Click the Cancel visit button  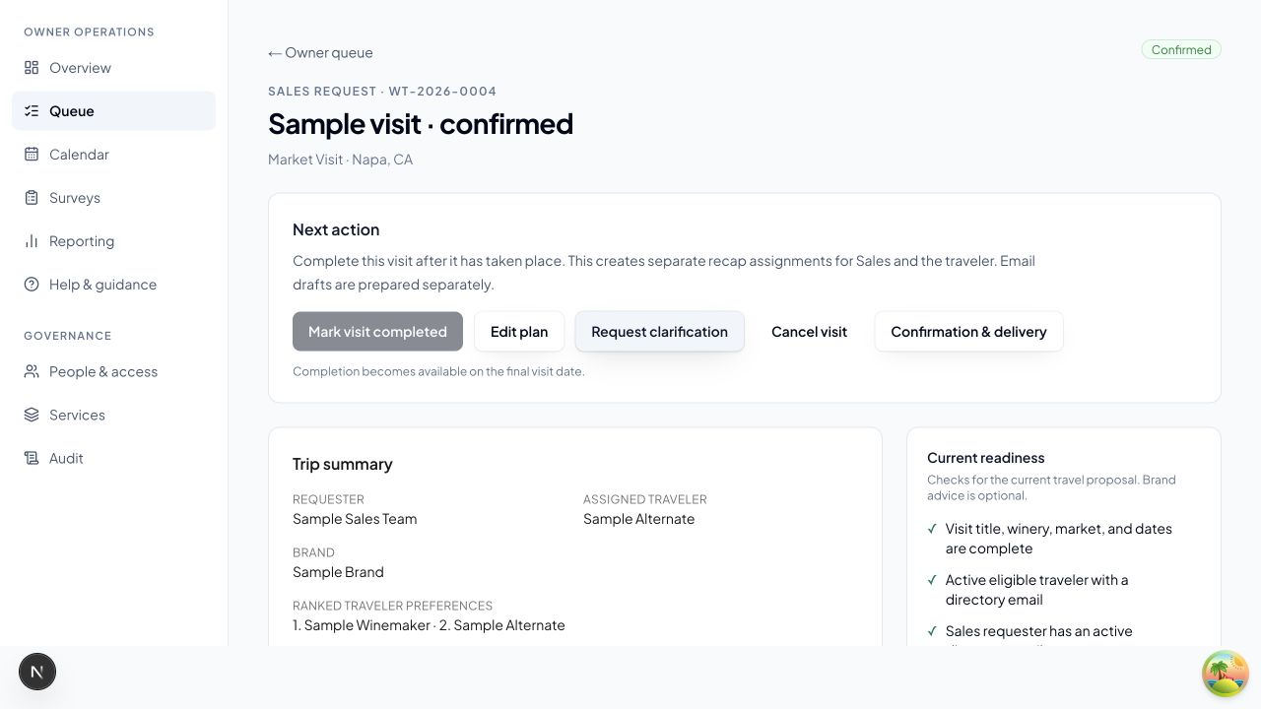(809, 332)
